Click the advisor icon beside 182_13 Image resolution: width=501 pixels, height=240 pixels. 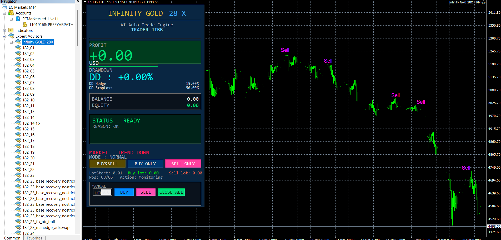[18, 111]
